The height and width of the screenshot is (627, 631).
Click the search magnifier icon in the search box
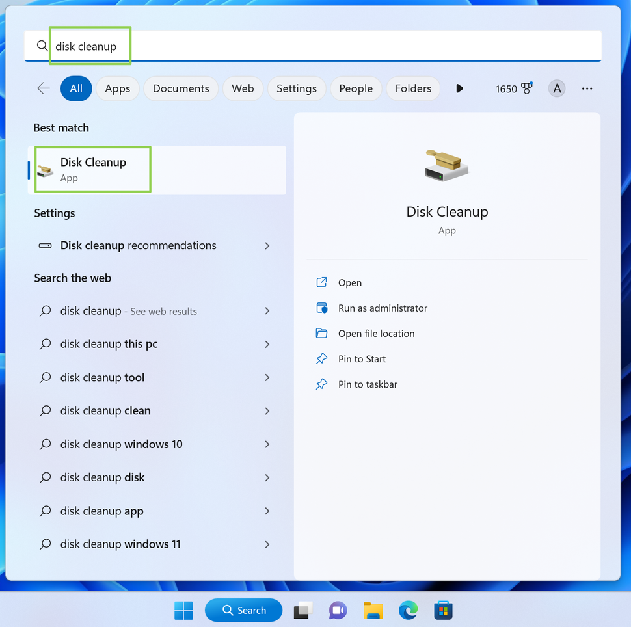pos(42,46)
